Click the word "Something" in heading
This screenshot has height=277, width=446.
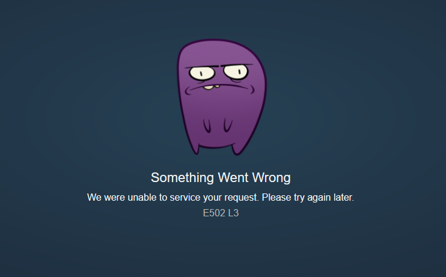click(x=182, y=178)
